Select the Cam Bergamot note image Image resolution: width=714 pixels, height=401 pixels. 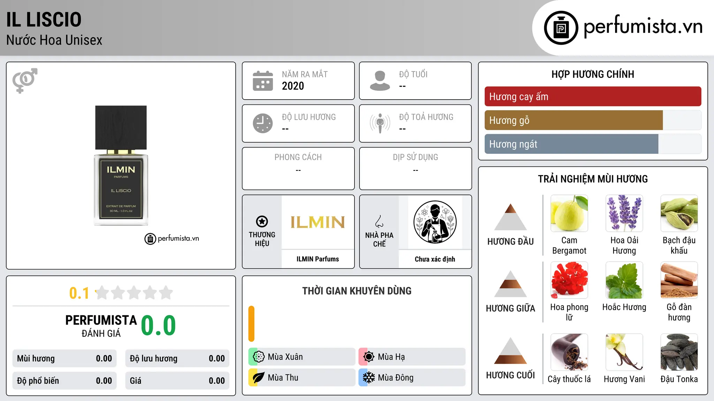[569, 213]
